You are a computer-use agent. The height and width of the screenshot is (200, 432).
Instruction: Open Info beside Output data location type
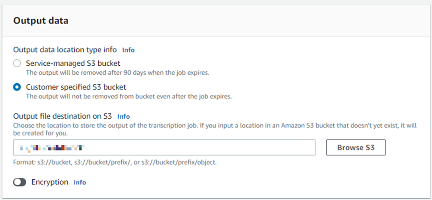tap(128, 50)
